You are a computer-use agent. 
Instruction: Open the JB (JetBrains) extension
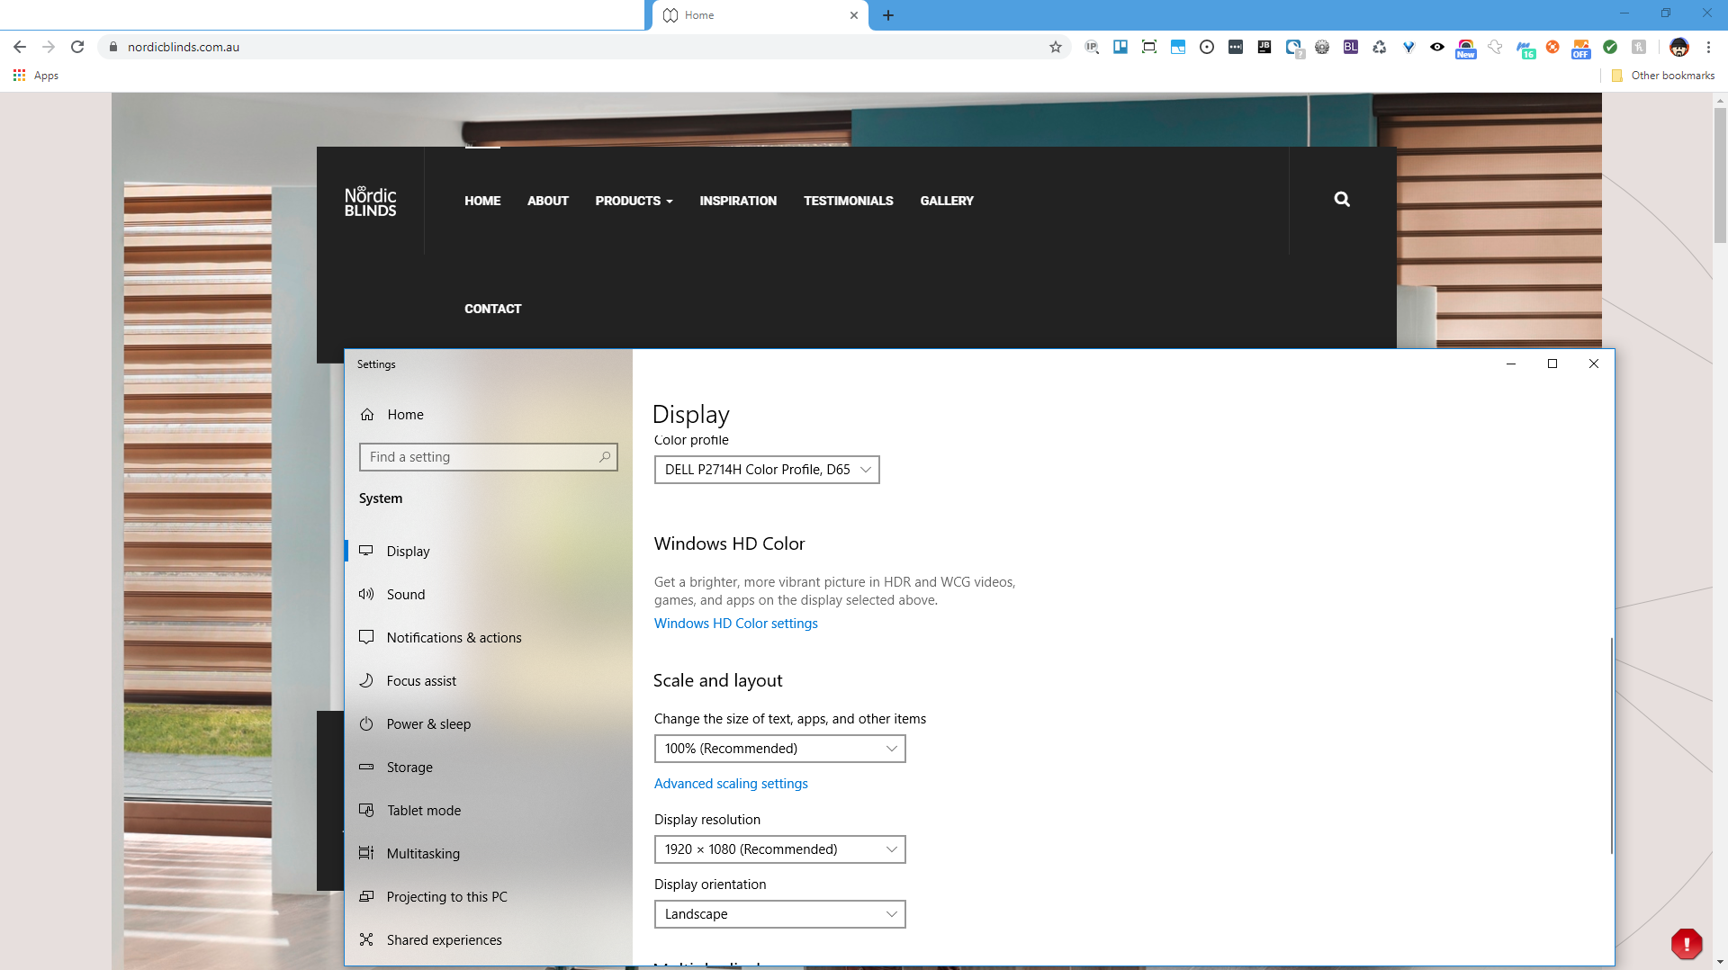point(1264,47)
